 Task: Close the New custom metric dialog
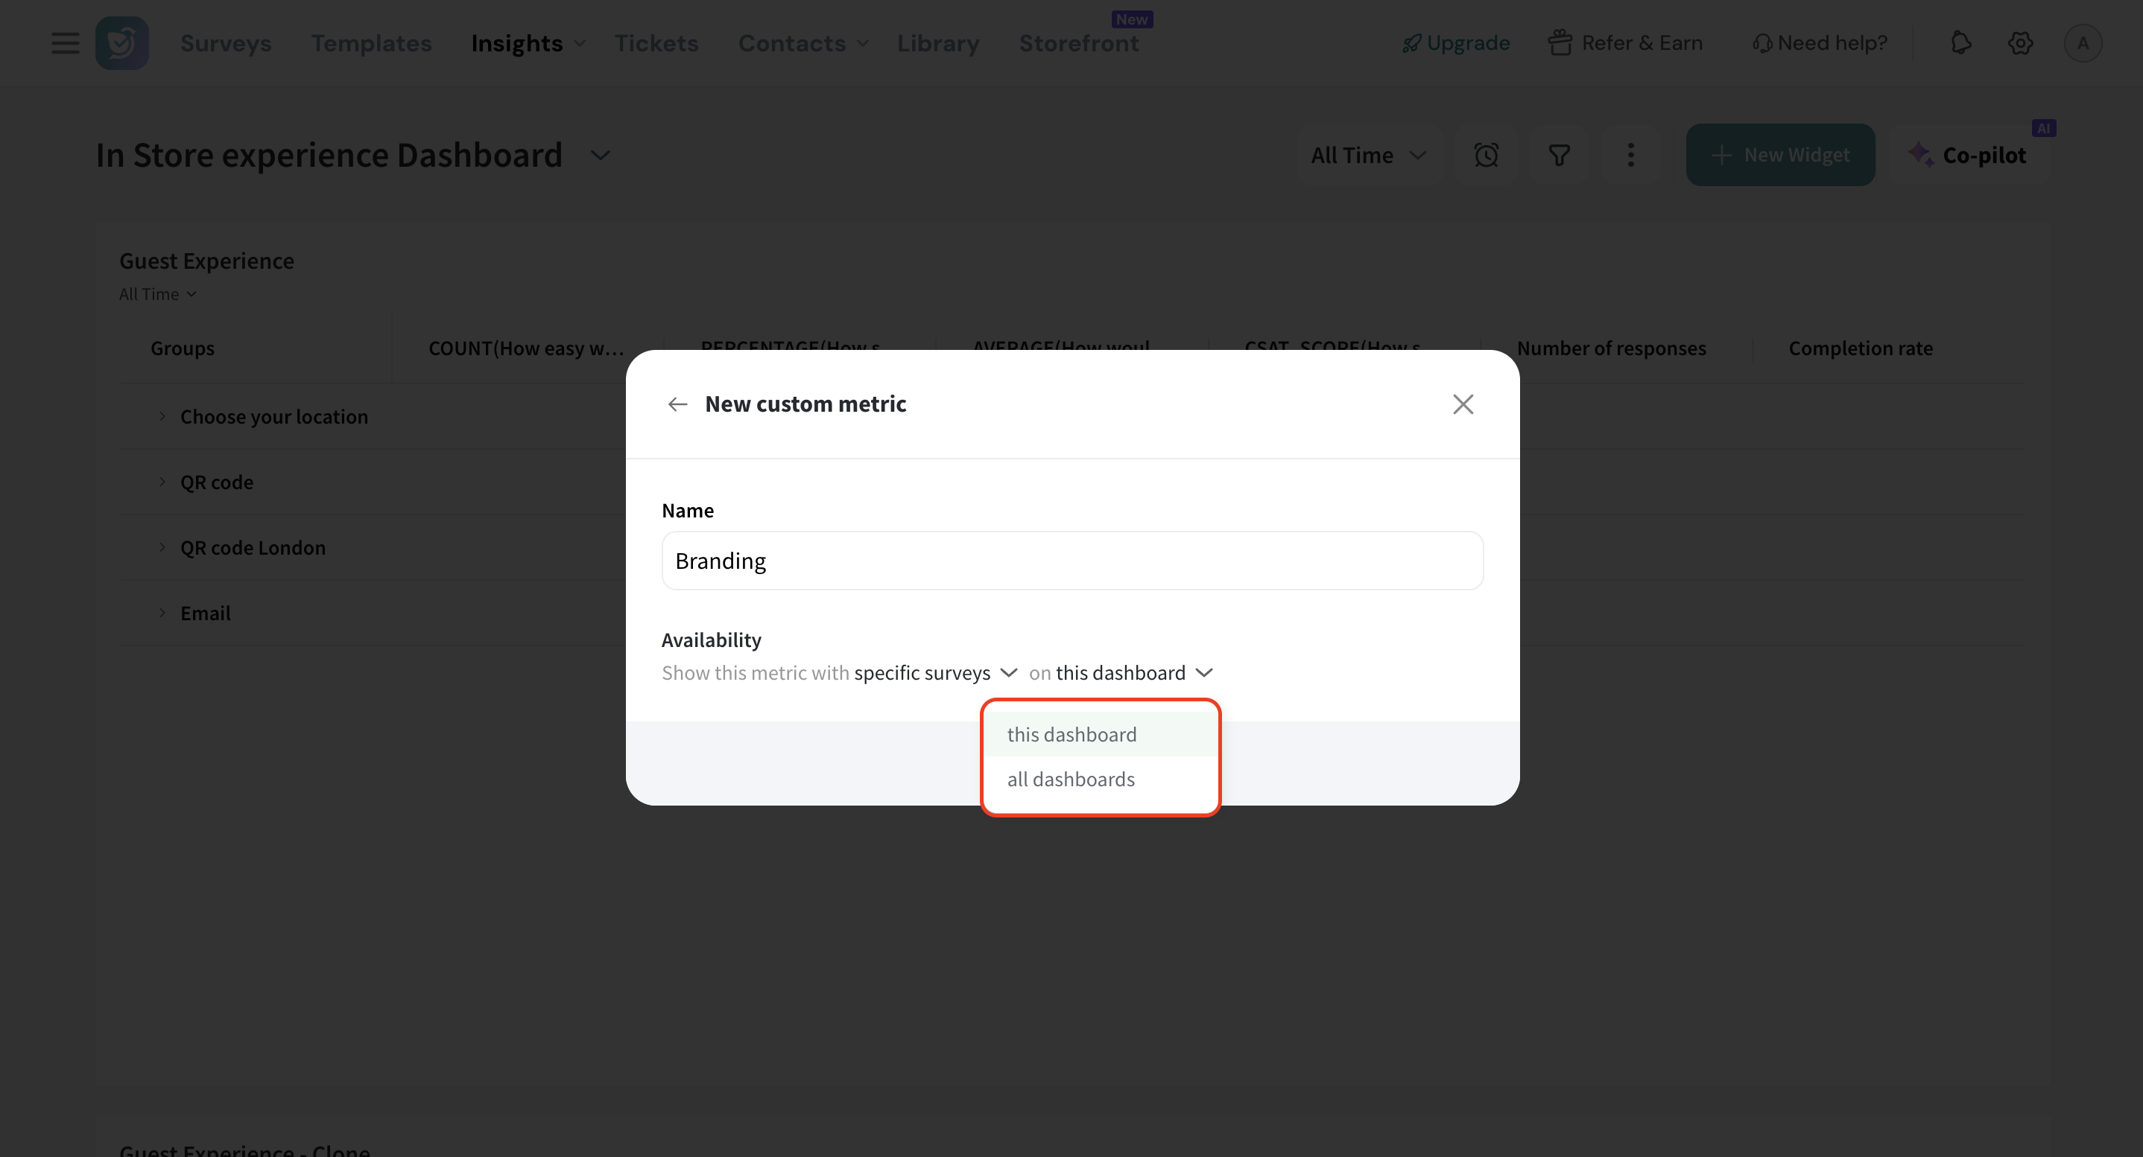(x=1463, y=404)
